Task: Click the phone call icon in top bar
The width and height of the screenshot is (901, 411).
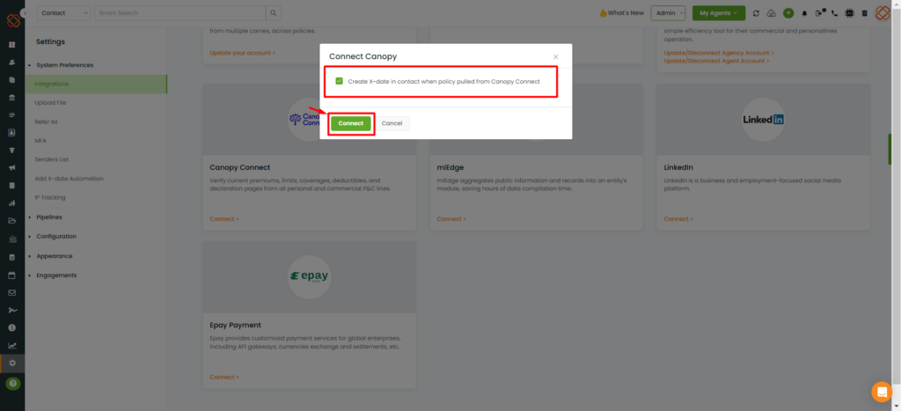Action: point(834,13)
